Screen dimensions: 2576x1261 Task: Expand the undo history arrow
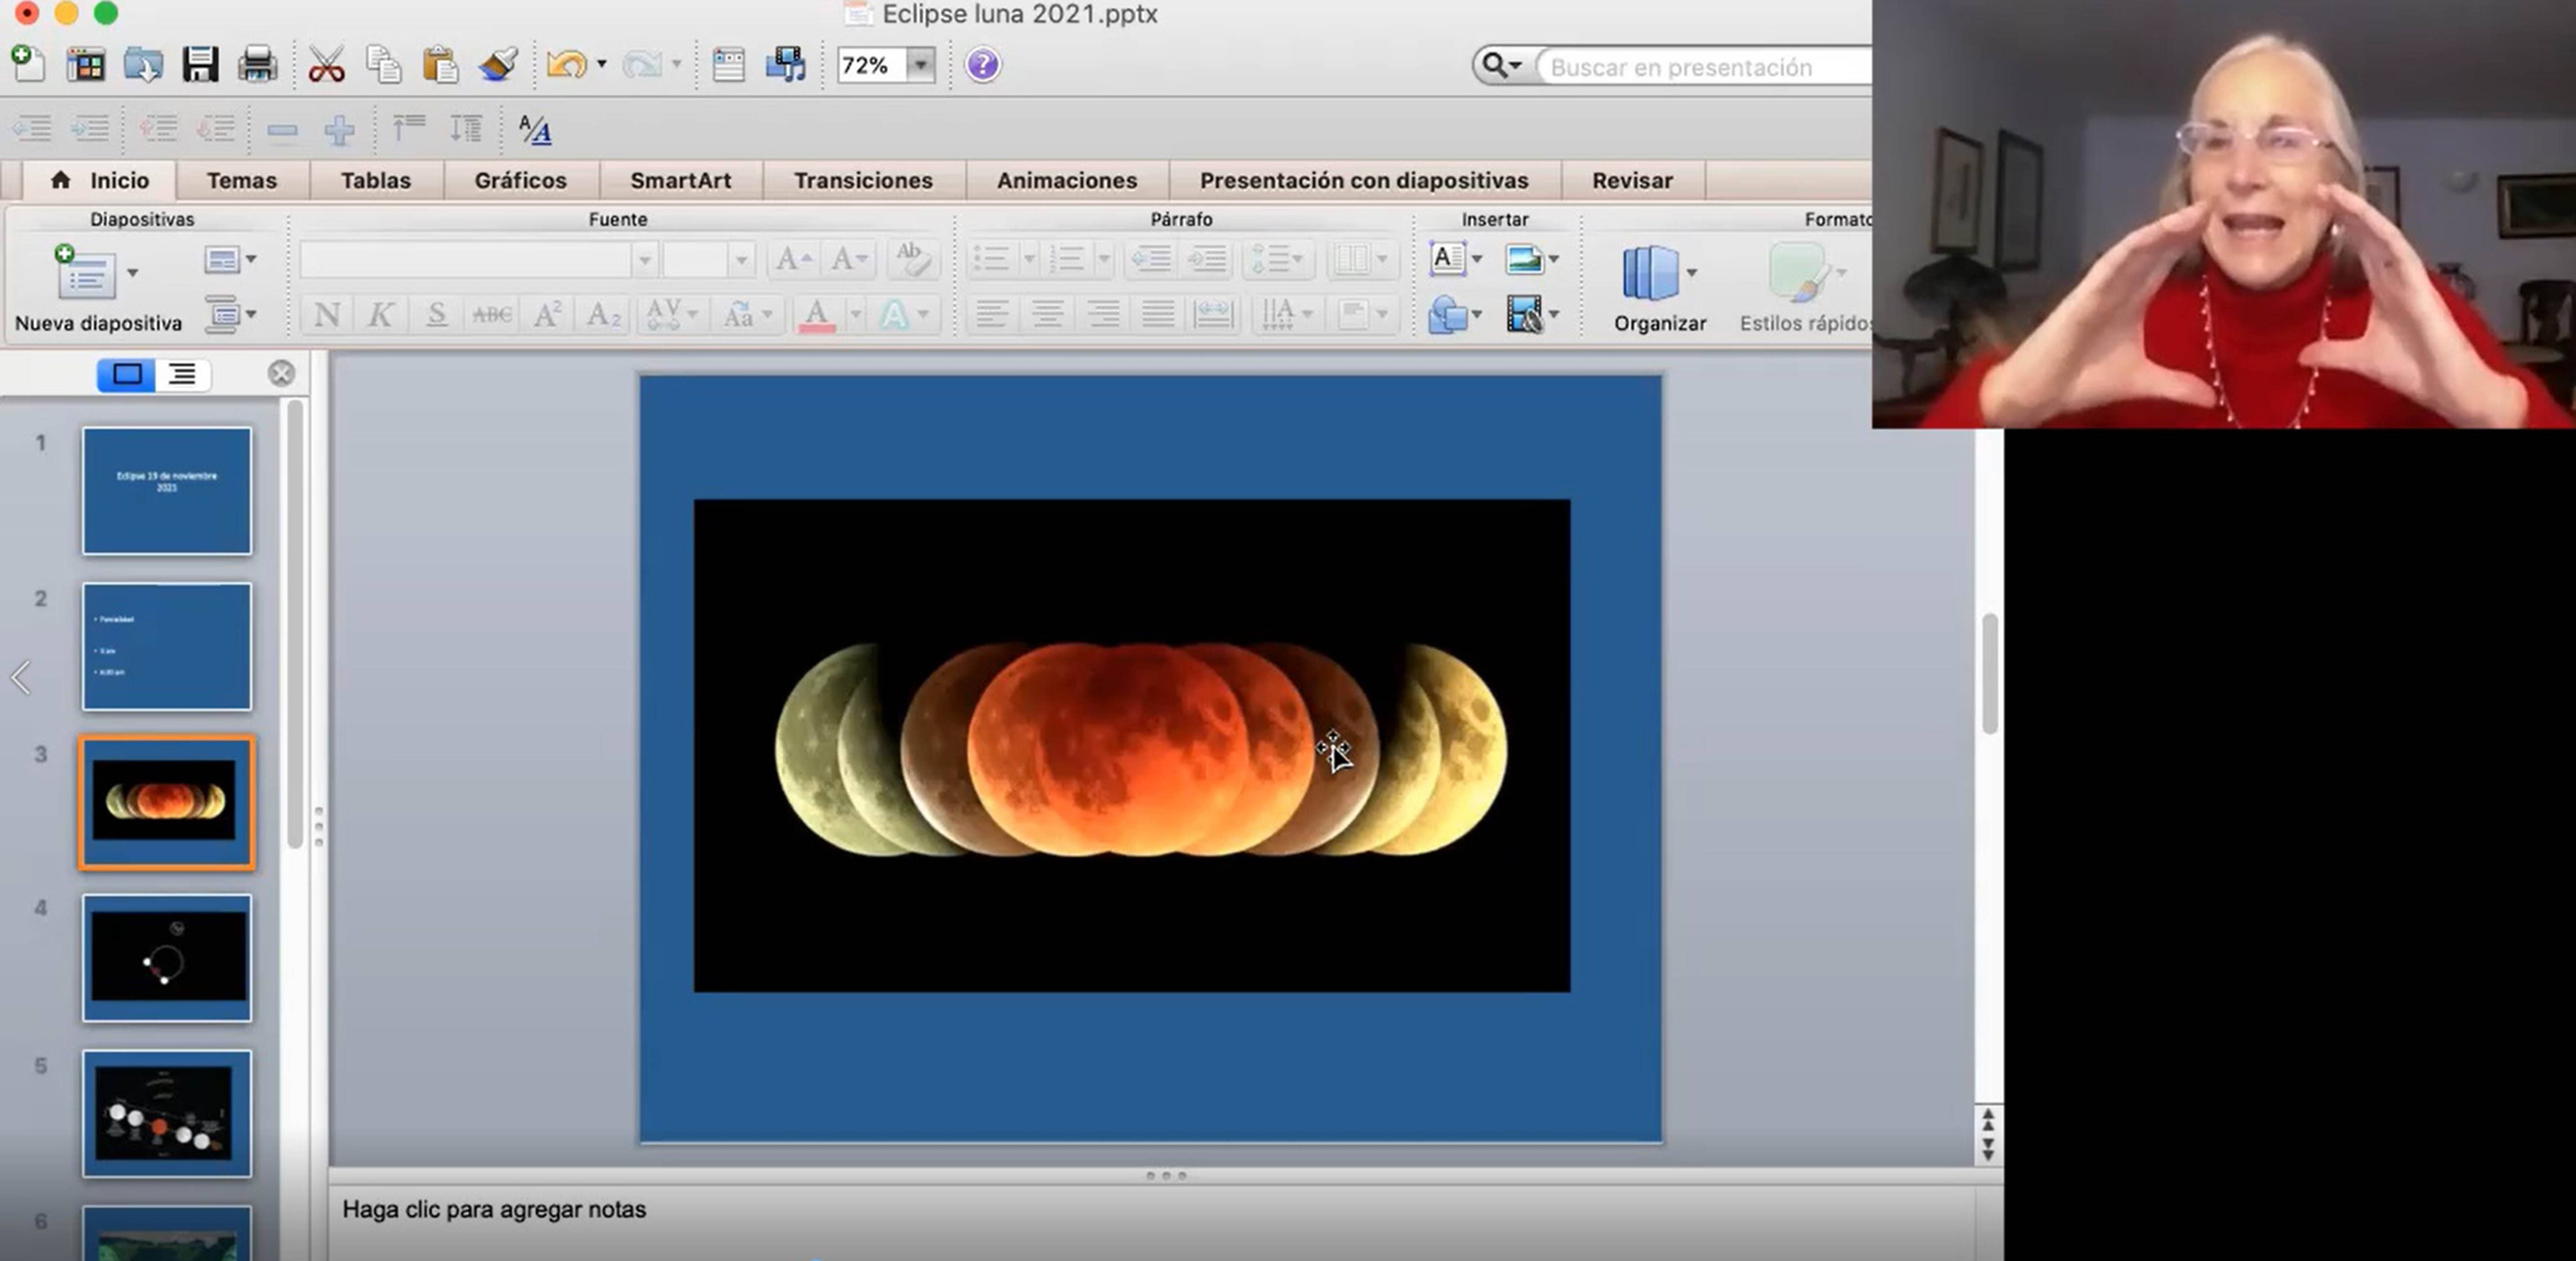coord(601,65)
